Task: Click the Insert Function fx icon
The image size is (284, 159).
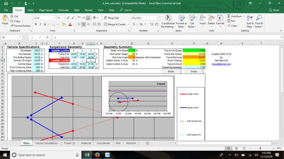Action: 47,37
